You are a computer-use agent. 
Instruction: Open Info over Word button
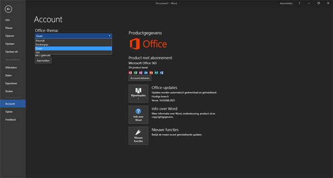pos(138,115)
